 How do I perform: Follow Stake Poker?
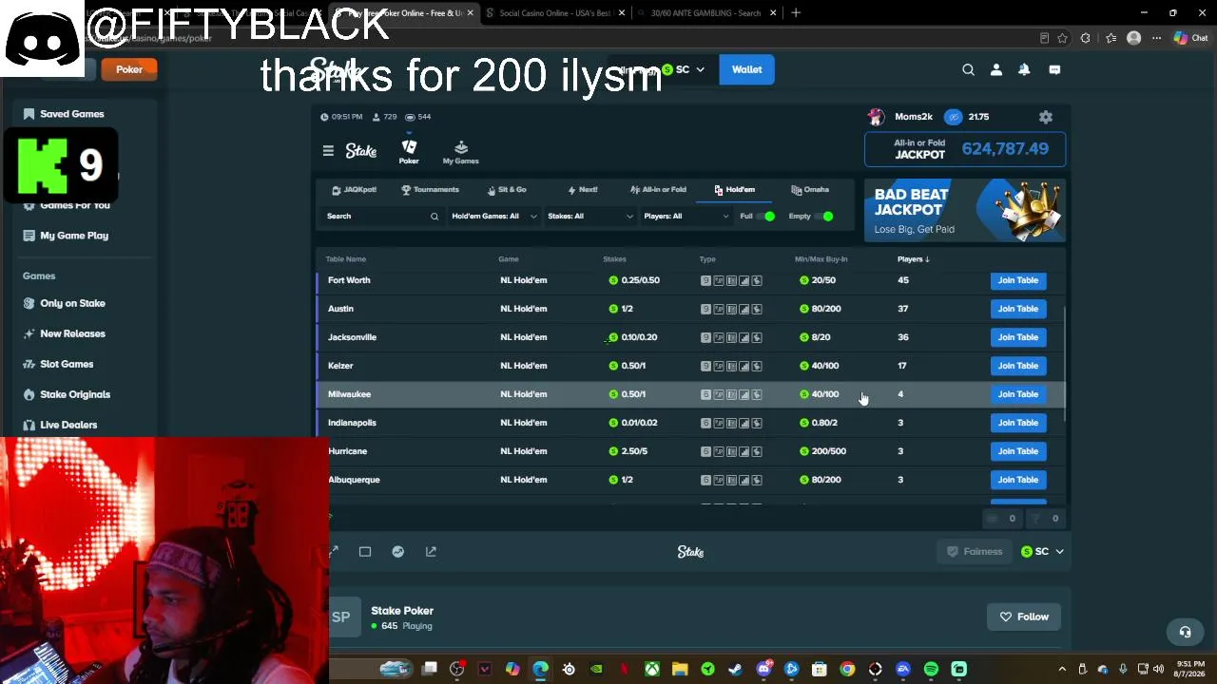click(x=1024, y=617)
